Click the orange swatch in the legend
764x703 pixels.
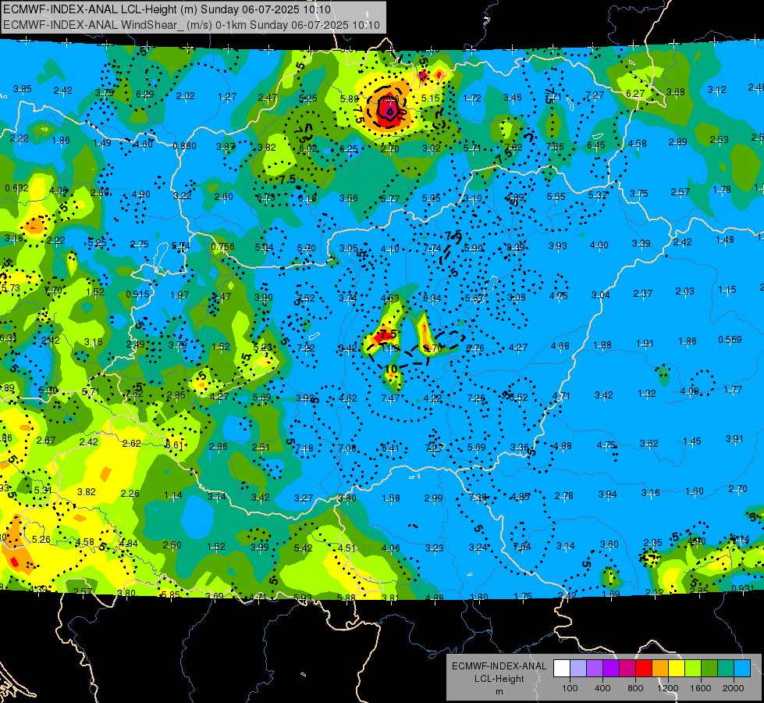coord(660,669)
